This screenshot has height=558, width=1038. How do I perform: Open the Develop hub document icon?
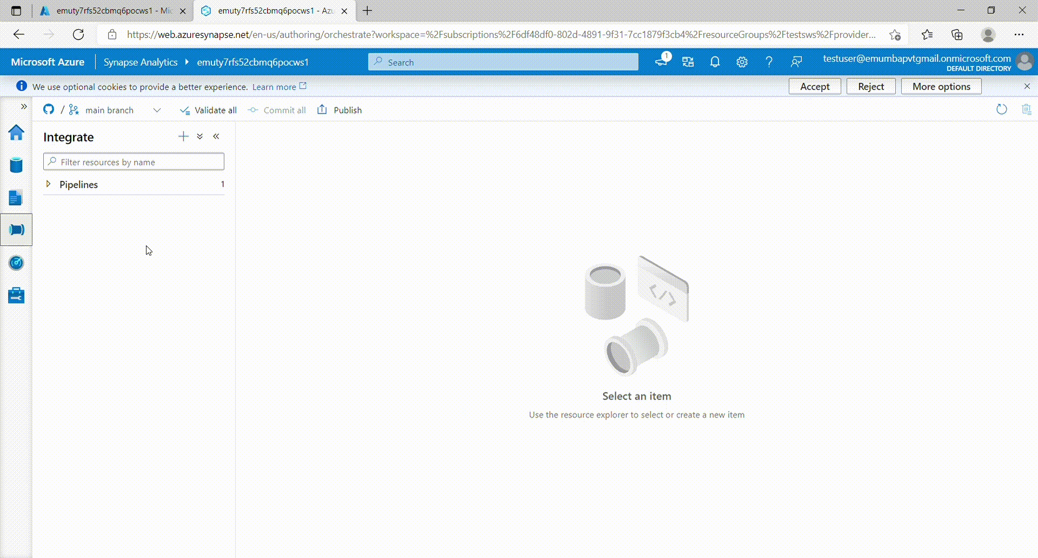pos(16,198)
